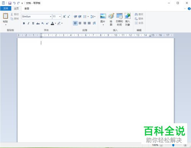Click the zoom slider handle
The image size is (191, 148).
coord(173,145)
